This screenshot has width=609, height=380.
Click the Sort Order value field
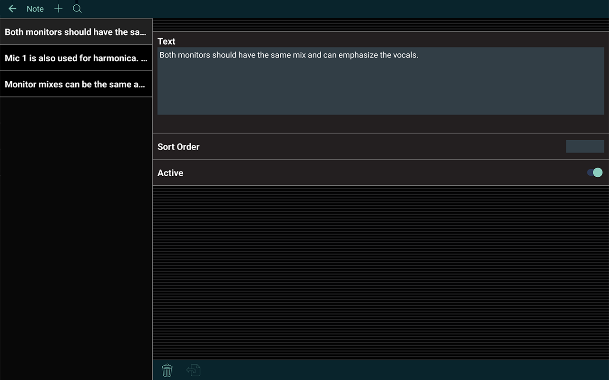(585, 146)
